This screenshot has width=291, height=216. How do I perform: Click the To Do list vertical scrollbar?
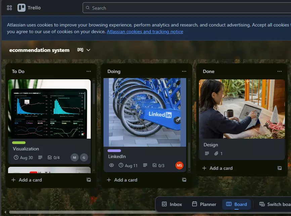click(93, 93)
